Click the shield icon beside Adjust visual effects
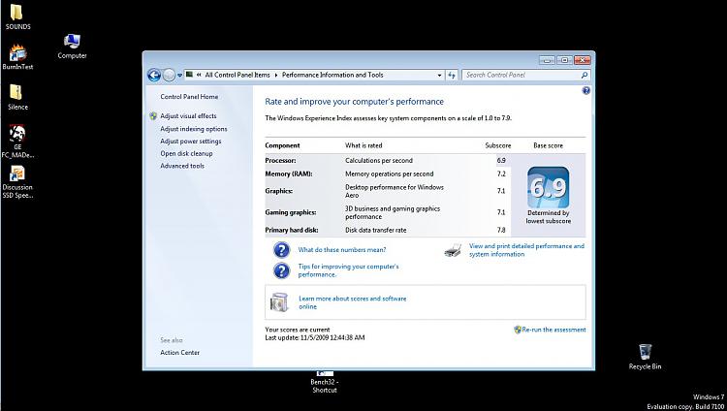727x411 pixels. click(153, 116)
